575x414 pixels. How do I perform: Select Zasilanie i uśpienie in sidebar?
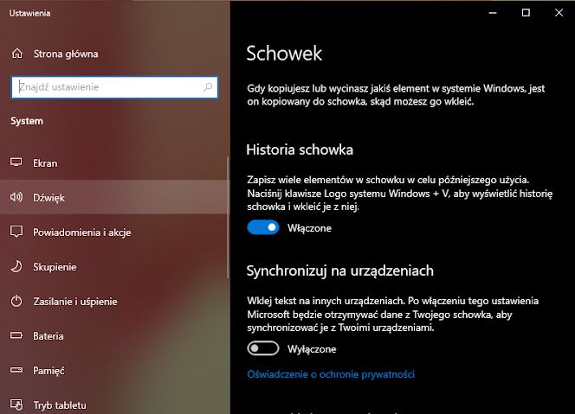(x=75, y=302)
